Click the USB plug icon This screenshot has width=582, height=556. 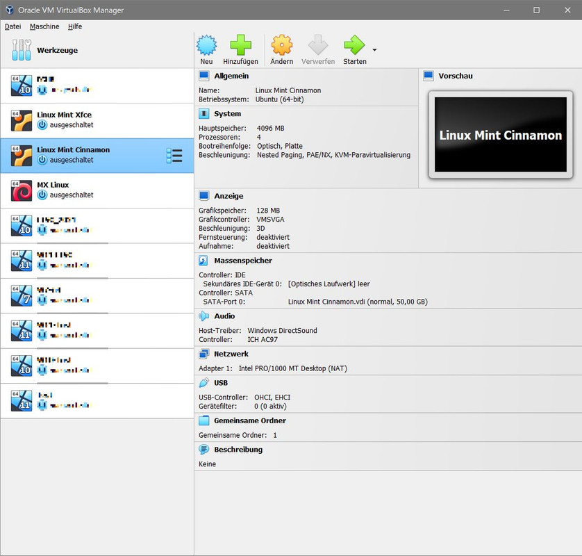[203, 382]
